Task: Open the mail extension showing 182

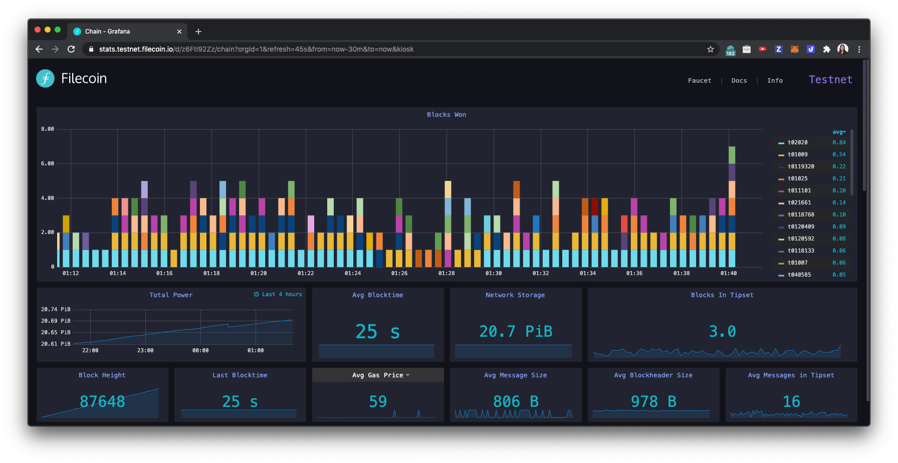Action: 730,50
